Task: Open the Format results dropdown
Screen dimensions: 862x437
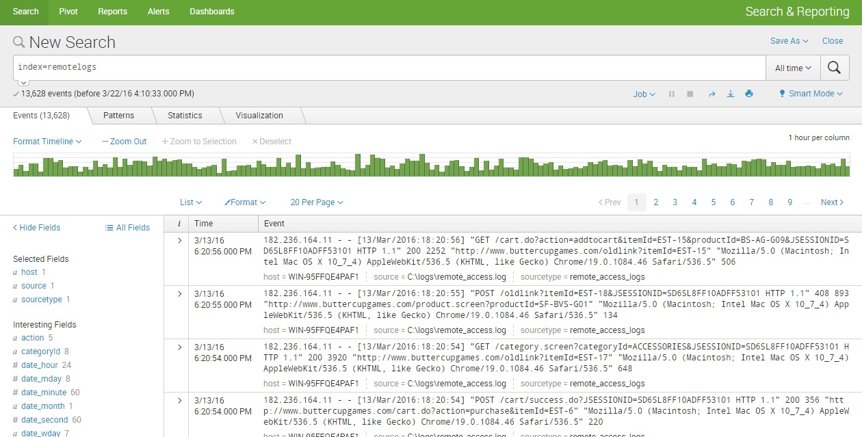Action: 244,202
